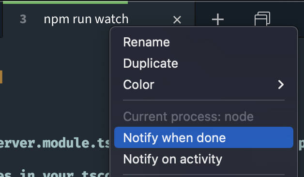Click the tab index number 3
Viewport: 304px width, 177px height.
23,19
